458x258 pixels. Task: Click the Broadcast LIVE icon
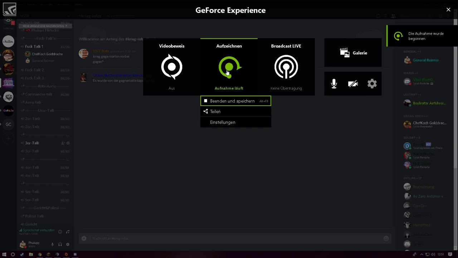pos(286,67)
